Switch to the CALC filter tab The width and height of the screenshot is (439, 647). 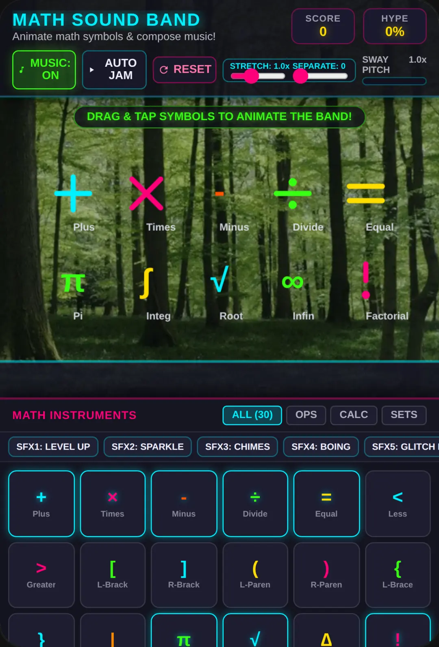(x=354, y=415)
